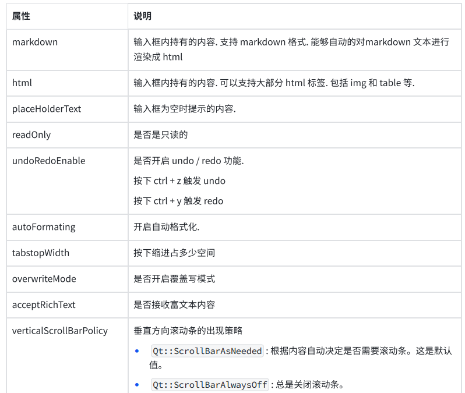Click the 垂直方向滚动条的出现策略 description
The width and height of the screenshot is (465, 393).
coord(188,331)
